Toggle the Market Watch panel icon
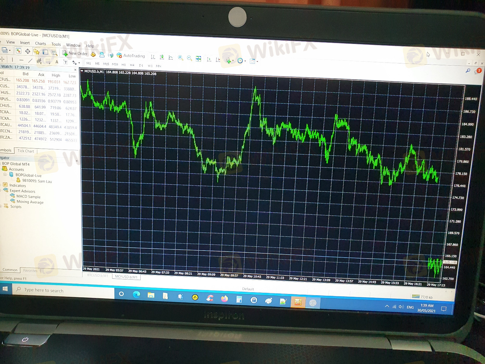 pos(18,51)
